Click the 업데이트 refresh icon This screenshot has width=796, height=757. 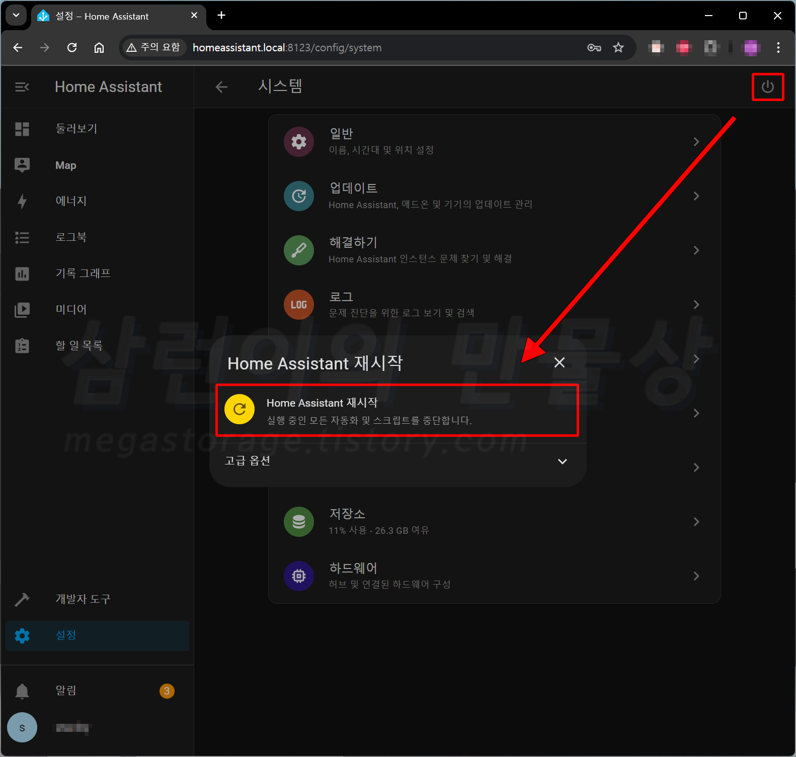point(299,196)
